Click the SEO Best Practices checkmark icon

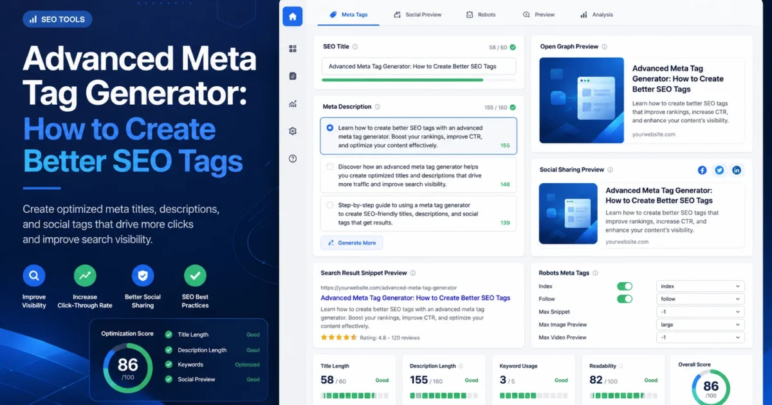point(195,276)
